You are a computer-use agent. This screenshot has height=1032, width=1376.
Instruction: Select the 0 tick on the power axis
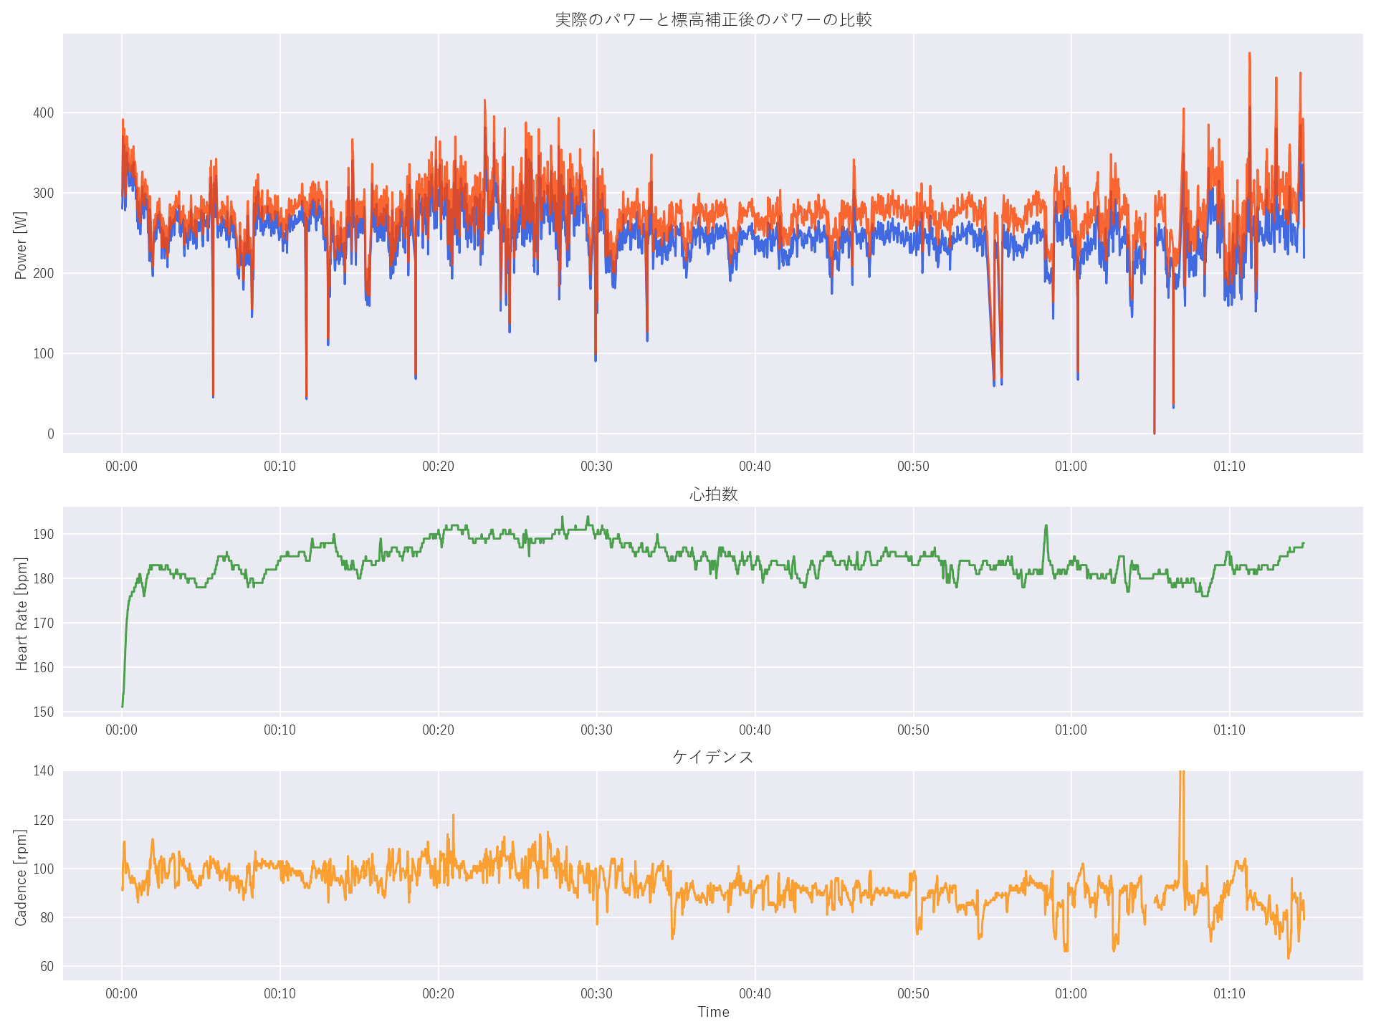click(x=50, y=434)
